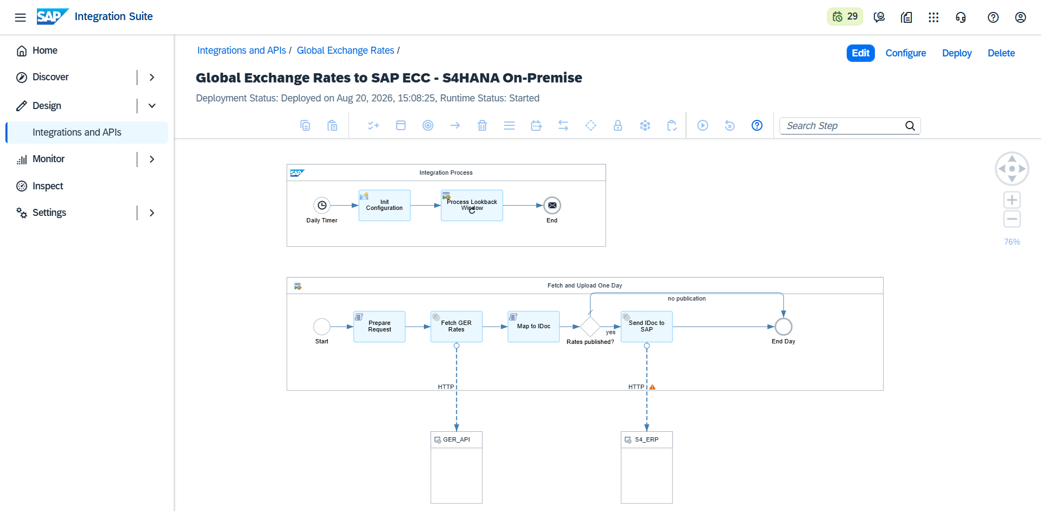Select the Send IDoc to SAP step
The image size is (1041, 511).
click(x=646, y=326)
